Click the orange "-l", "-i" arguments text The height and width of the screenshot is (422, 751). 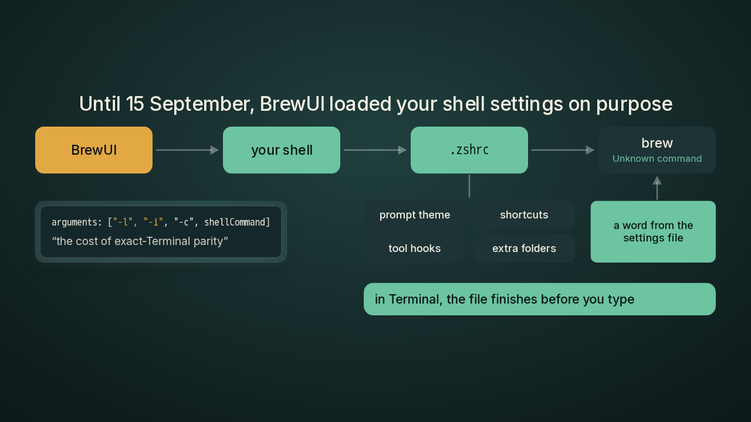pyautogui.click(x=138, y=222)
